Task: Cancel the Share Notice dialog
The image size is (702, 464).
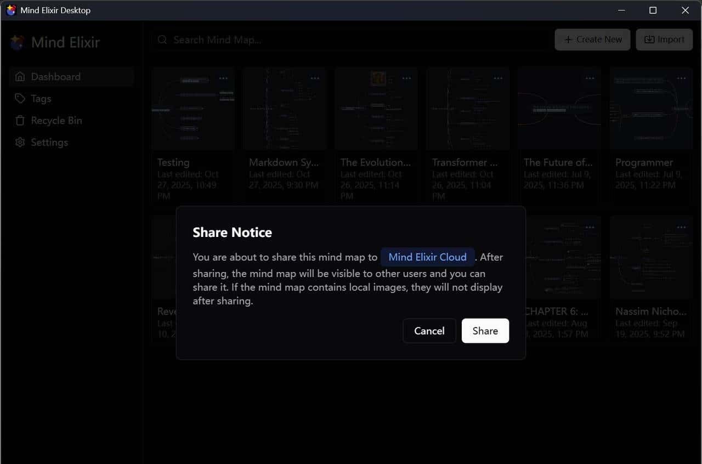Action: [x=429, y=331]
